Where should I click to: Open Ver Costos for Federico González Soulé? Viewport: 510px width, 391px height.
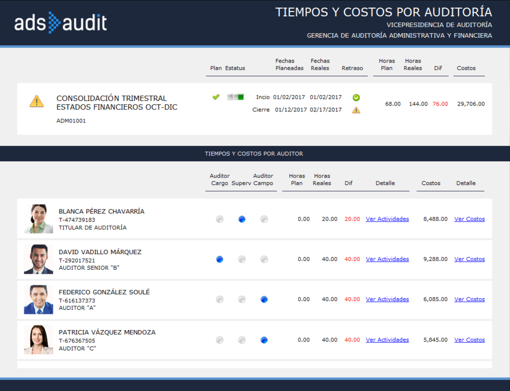[469, 299]
